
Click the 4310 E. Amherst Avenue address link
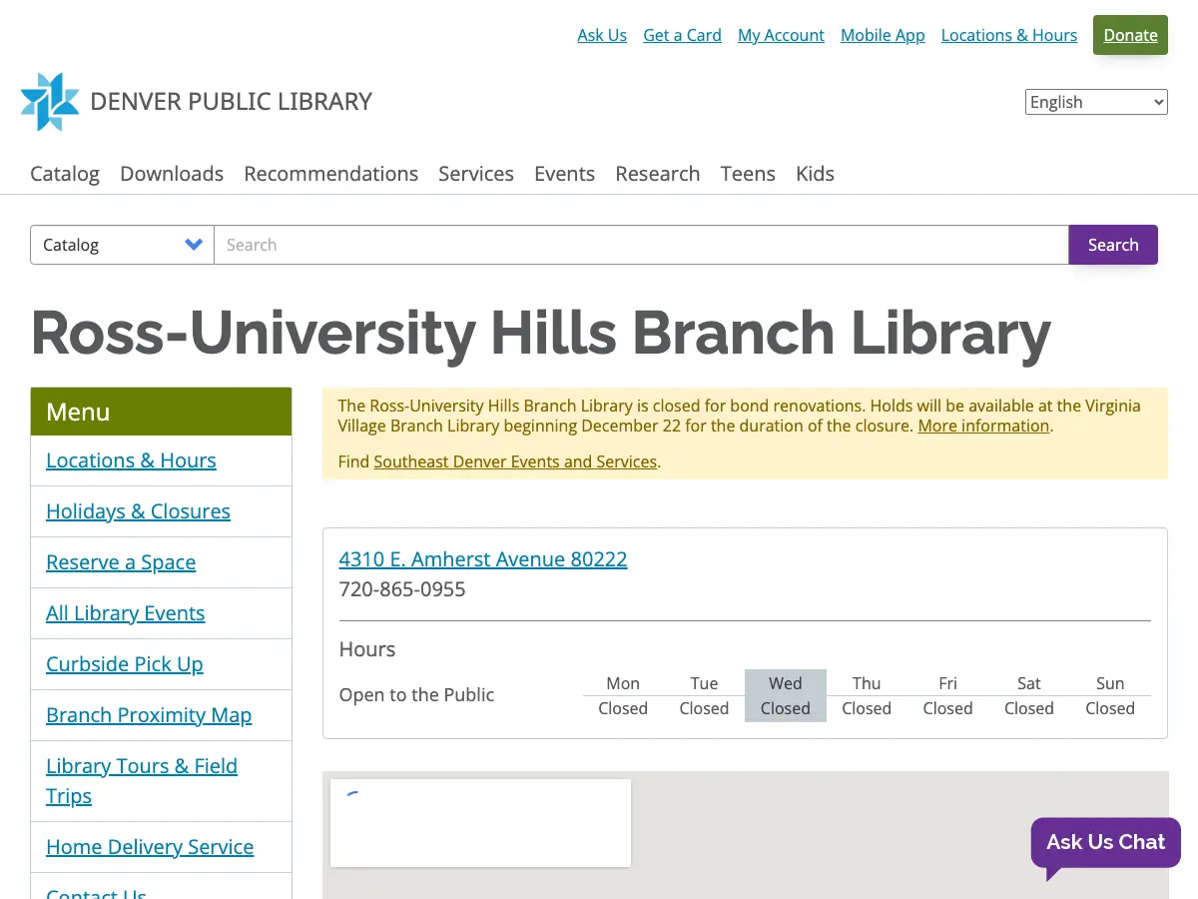tap(483, 559)
